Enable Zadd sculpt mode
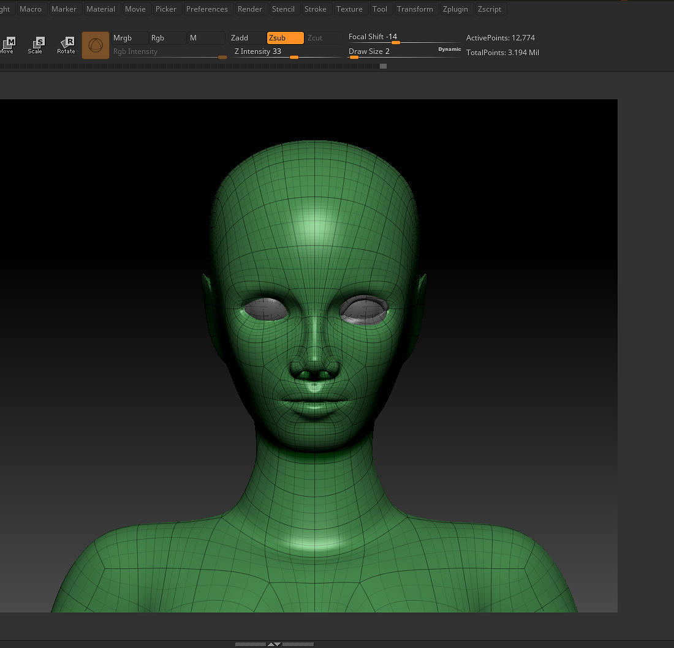674x648 pixels. click(x=247, y=38)
